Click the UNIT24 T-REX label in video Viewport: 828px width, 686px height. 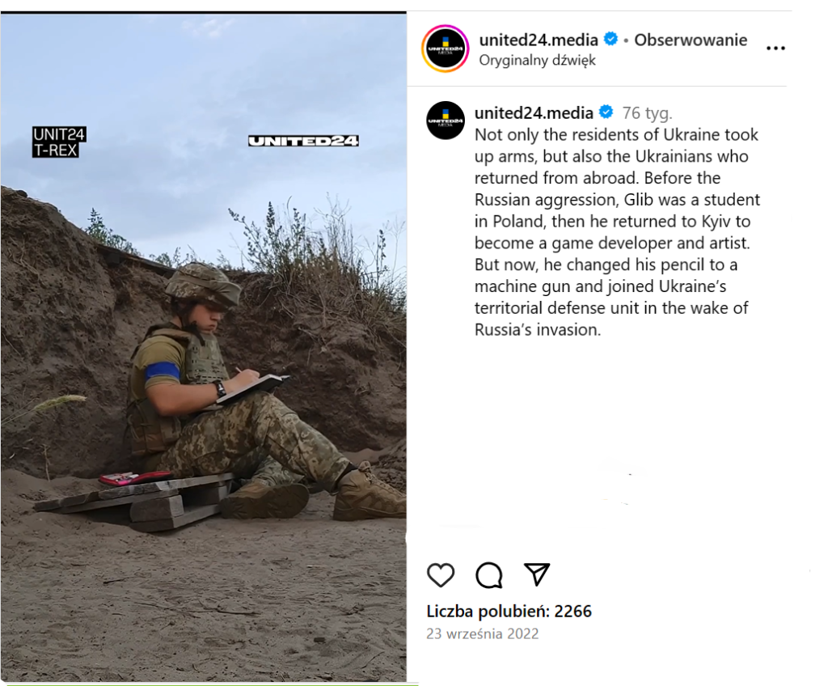click(x=58, y=142)
